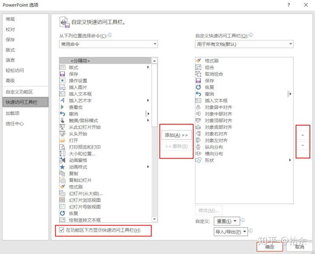The width and height of the screenshot is (315, 254).
Task: Click left list scrollbar up arrow
Action: click(154, 60)
